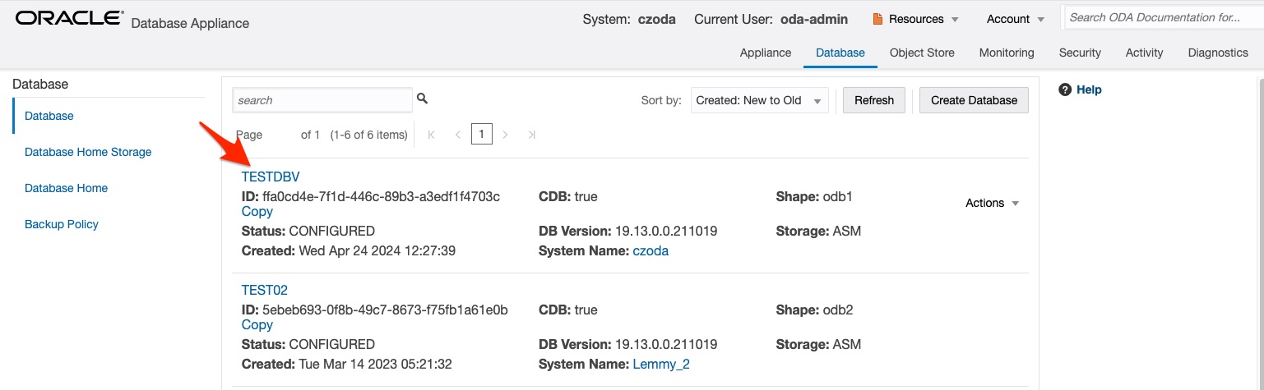Open the Appliance tab

click(766, 53)
